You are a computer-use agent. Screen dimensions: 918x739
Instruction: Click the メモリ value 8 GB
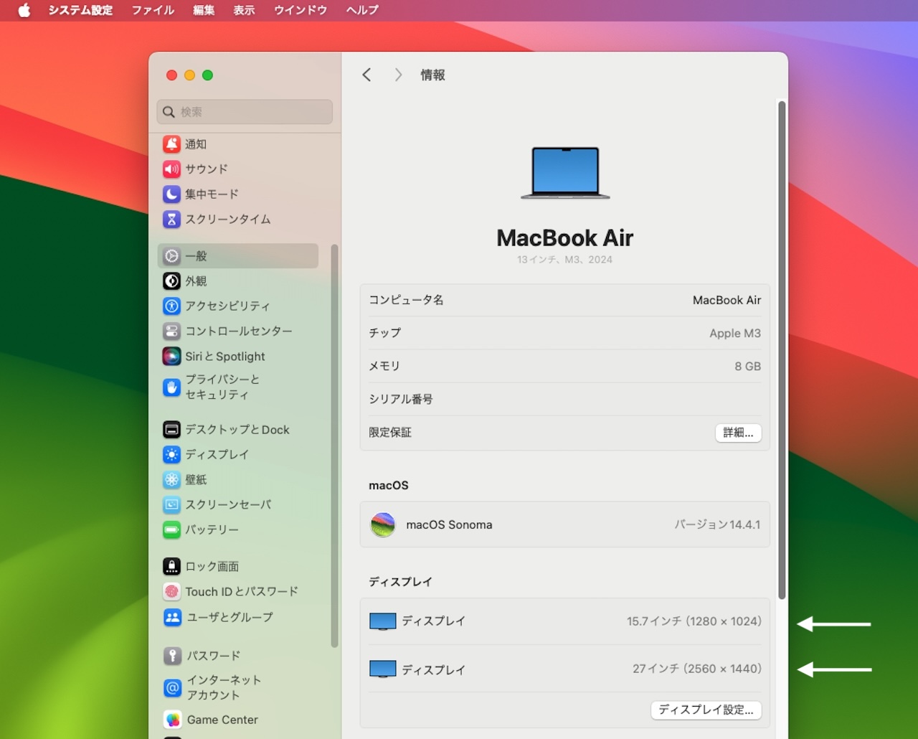tap(747, 367)
